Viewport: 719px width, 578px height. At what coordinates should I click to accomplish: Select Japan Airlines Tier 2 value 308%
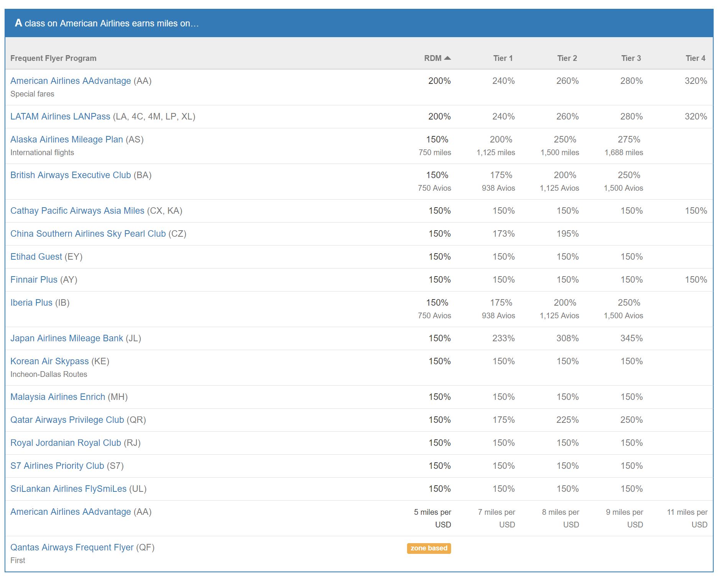click(x=568, y=338)
